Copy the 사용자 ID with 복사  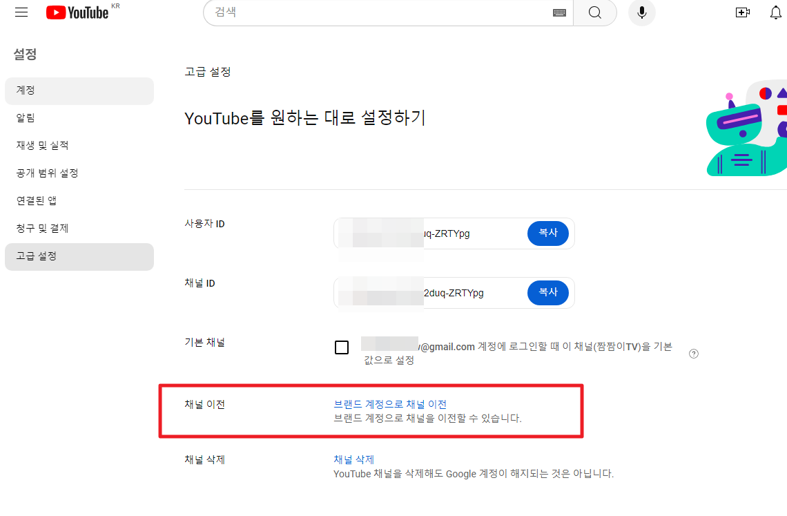pyautogui.click(x=548, y=233)
